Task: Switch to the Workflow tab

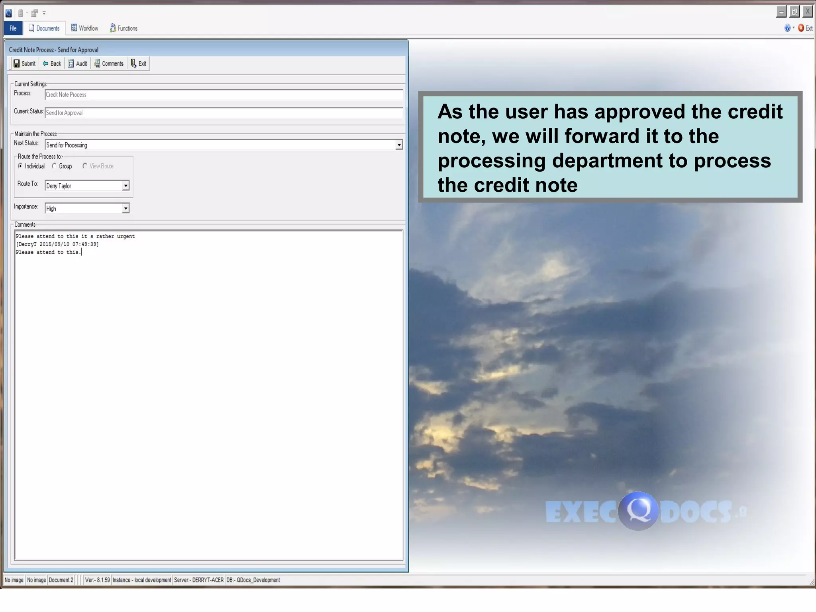Action: [x=84, y=28]
